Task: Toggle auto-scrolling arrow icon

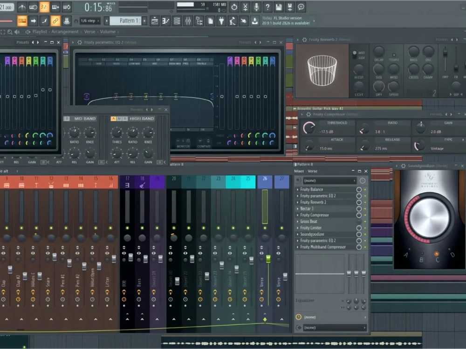Action: 33,21
